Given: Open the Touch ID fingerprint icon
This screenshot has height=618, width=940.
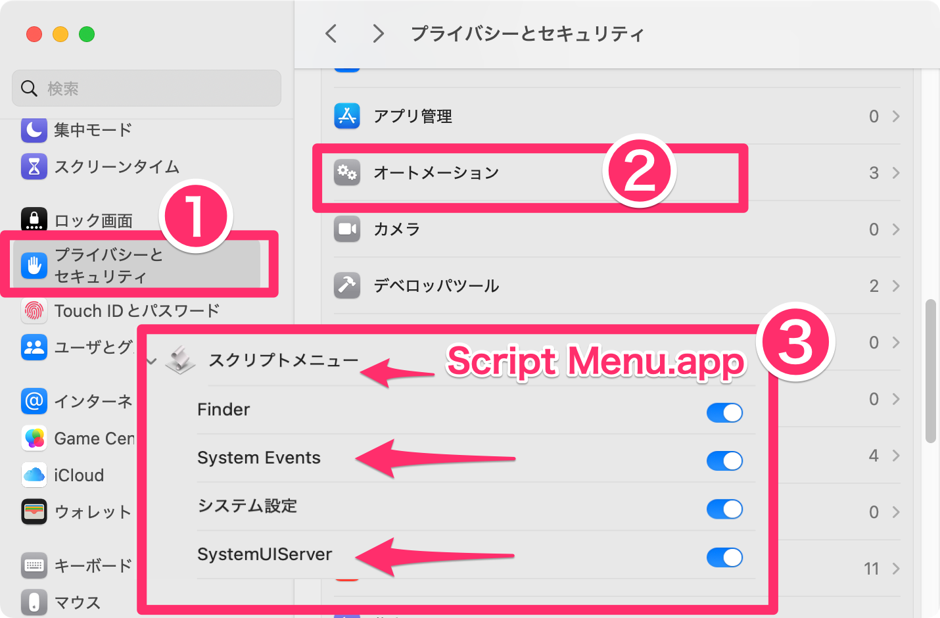Looking at the screenshot, I should [x=34, y=310].
